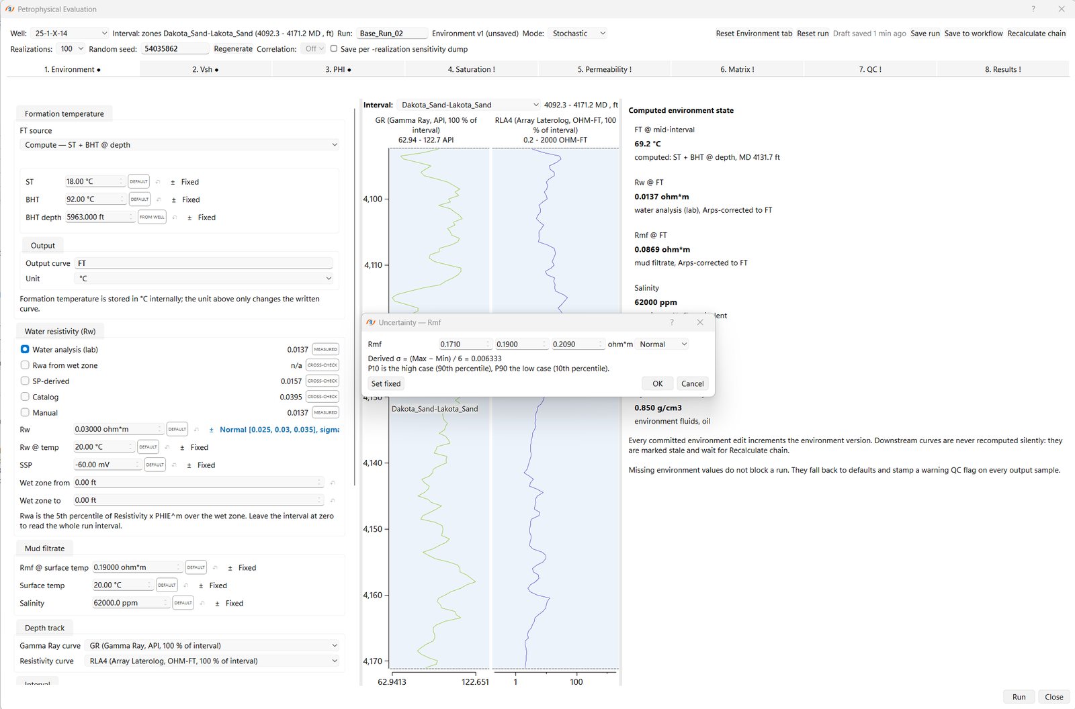Screen dimensions: 1075x709
Task: Click the MEASURED badge on Water analysis row
Action: pyautogui.click(x=325, y=349)
